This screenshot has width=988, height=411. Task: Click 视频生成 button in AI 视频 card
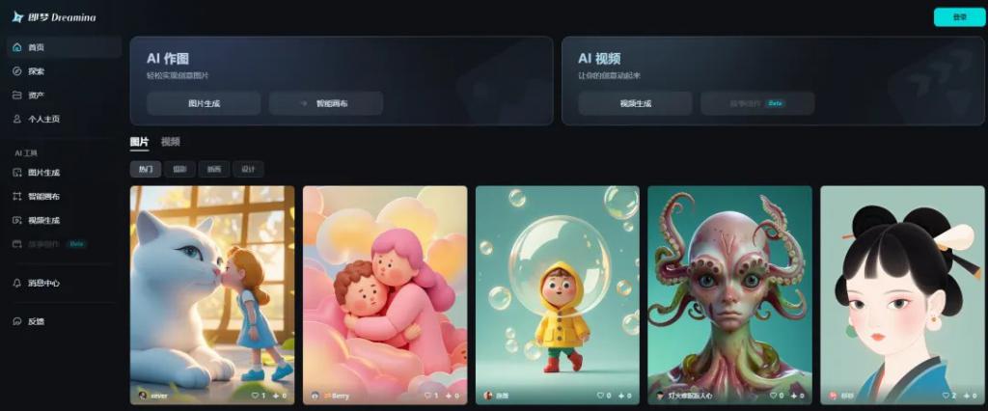coord(635,103)
